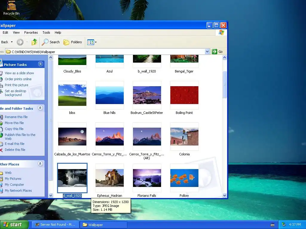This screenshot has width=306, height=229.
Task: Click the Bengal_Tiger file name
Action: [x=184, y=71]
